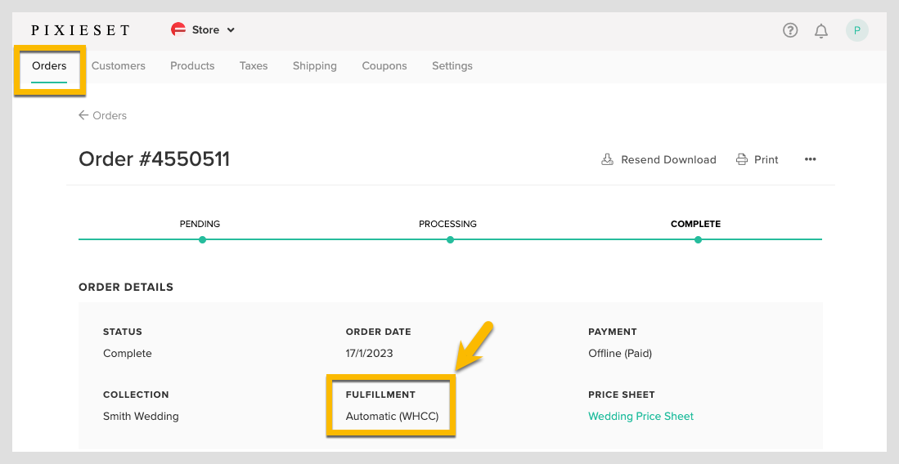
Task: Expand the Store dropdown
Action: pos(230,30)
